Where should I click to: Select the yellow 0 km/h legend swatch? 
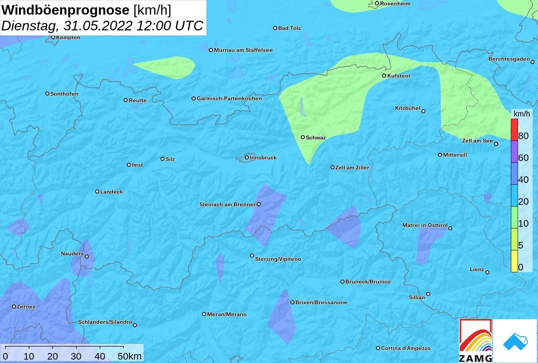coord(514,261)
